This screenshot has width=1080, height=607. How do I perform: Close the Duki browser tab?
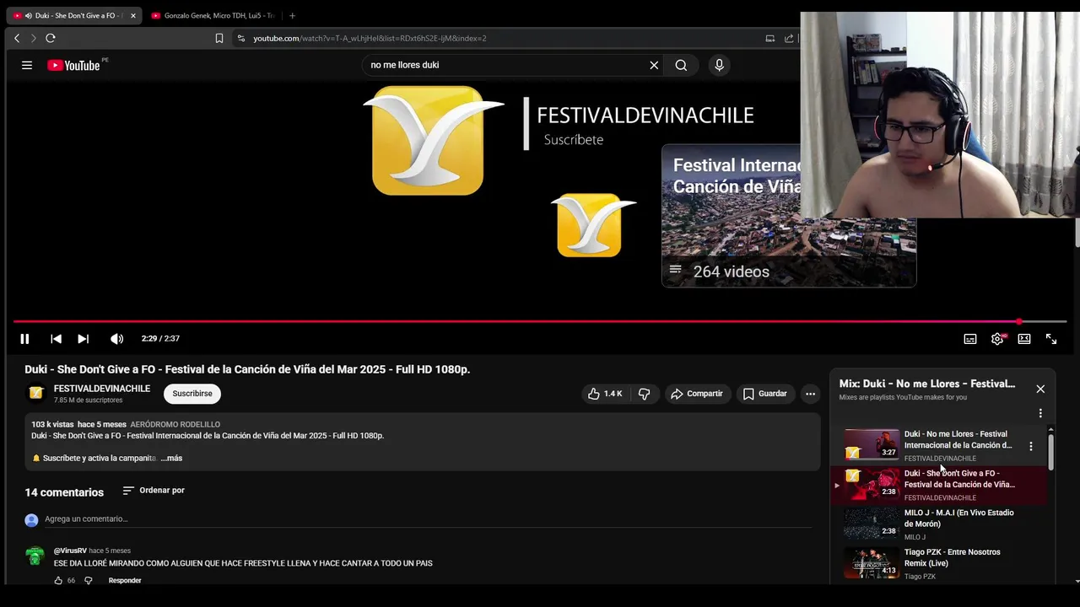pyautogui.click(x=132, y=15)
